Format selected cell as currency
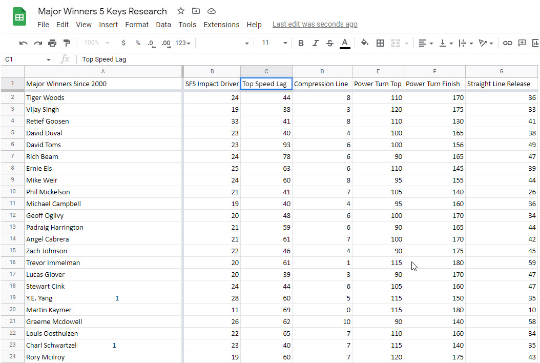The image size is (540, 363). [x=123, y=43]
